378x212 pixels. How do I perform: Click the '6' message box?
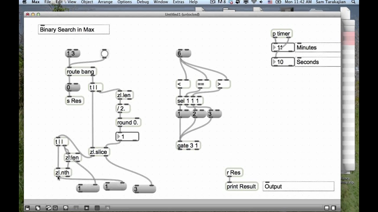pos(183,53)
